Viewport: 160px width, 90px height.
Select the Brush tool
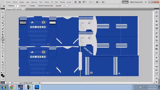point(3,31)
